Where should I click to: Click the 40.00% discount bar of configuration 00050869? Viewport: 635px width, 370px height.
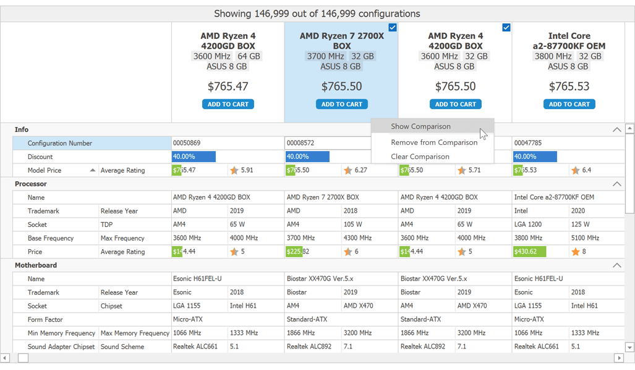[194, 157]
